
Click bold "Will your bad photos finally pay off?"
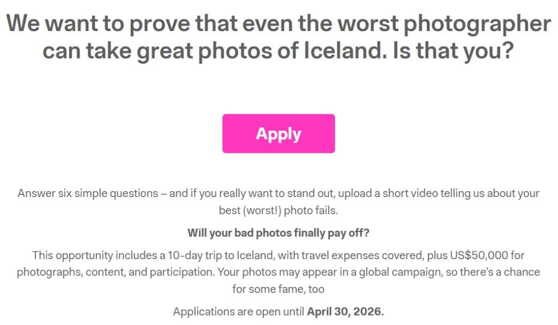tap(278, 233)
